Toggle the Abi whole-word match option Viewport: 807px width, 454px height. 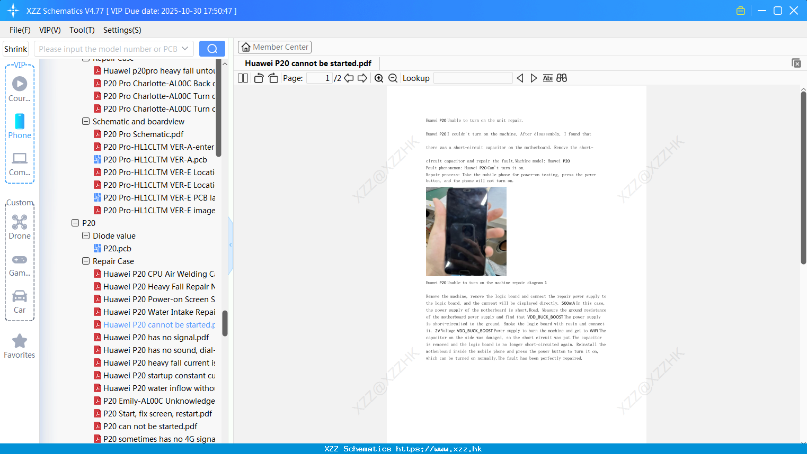click(548, 78)
